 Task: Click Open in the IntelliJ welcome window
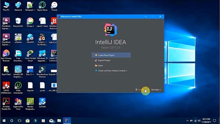point(99,65)
